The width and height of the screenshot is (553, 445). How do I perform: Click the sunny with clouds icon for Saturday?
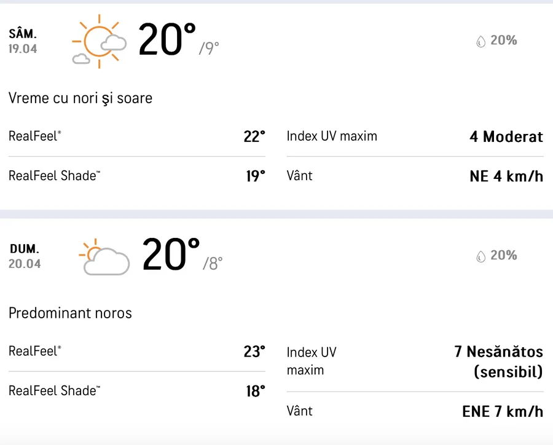(100, 42)
